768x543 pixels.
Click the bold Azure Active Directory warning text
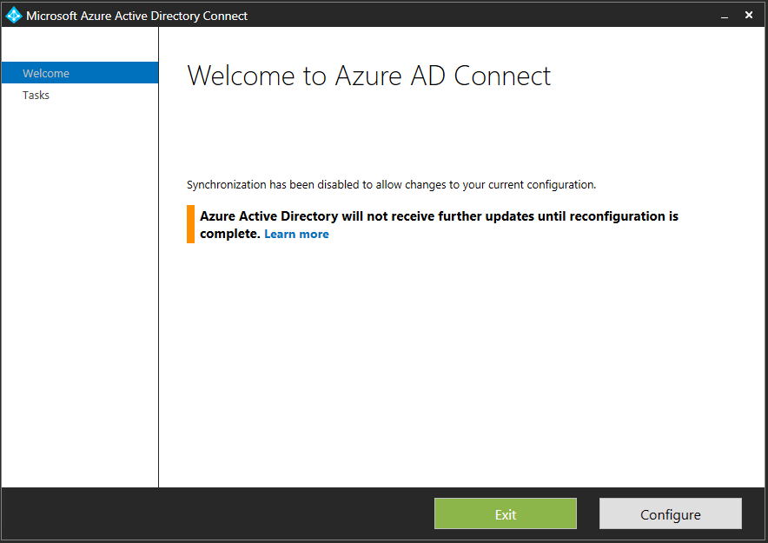[439, 225]
